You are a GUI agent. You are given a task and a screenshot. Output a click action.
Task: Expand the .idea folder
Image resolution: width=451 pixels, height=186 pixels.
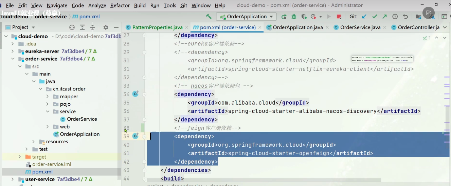click(13, 44)
